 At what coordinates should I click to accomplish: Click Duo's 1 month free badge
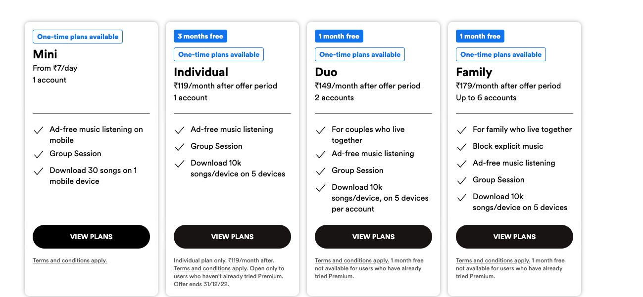click(339, 36)
